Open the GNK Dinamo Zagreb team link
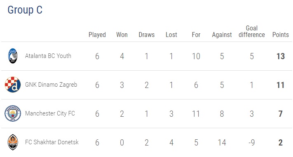 pyautogui.click(x=51, y=85)
